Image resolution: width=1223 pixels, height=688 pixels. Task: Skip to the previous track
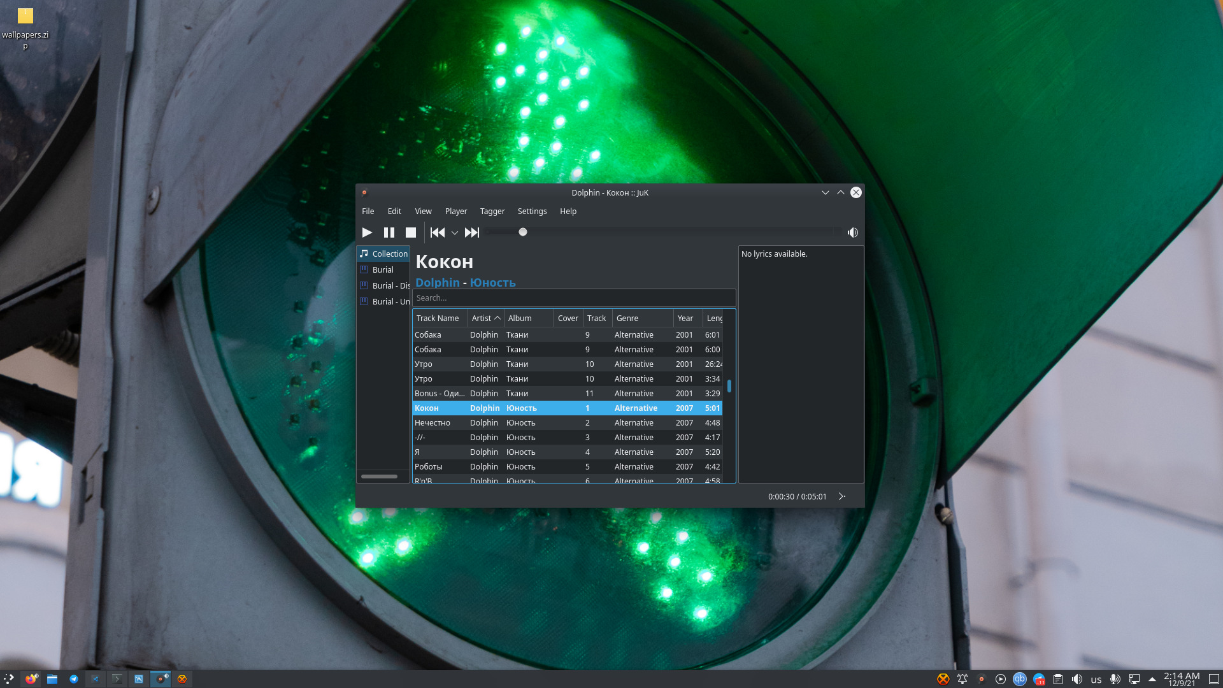pyautogui.click(x=438, y=233)
